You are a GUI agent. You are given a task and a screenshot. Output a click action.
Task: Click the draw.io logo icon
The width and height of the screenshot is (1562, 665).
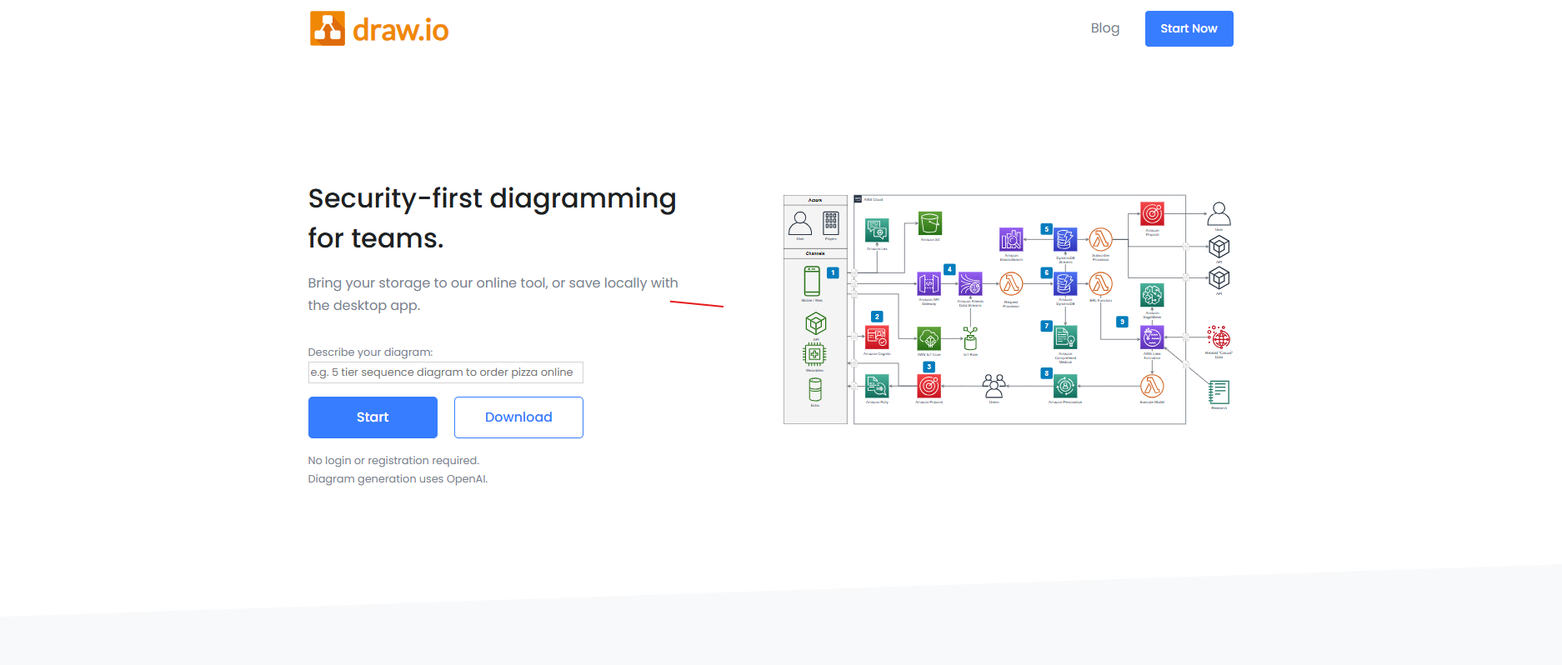(x=327, y=28)
